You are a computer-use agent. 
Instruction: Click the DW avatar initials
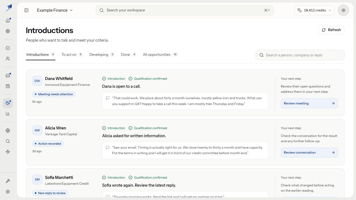click(x=37, y=81)
